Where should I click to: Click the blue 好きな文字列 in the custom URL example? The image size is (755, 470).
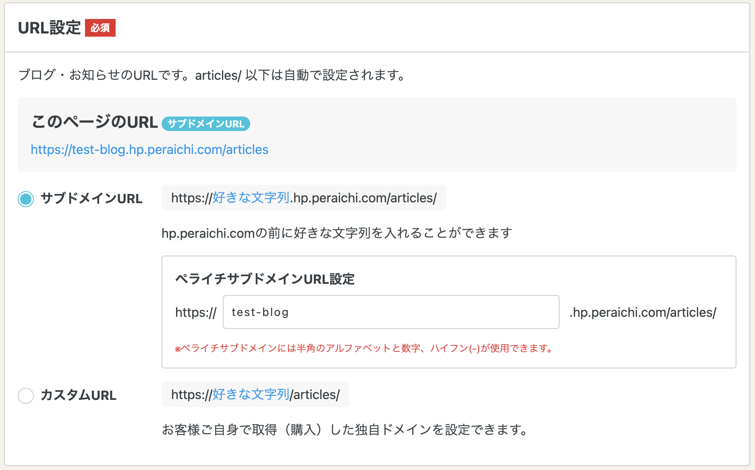pos(251,394)
